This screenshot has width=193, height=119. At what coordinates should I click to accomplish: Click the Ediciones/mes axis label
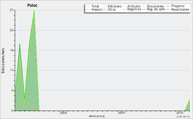(3, 61)
